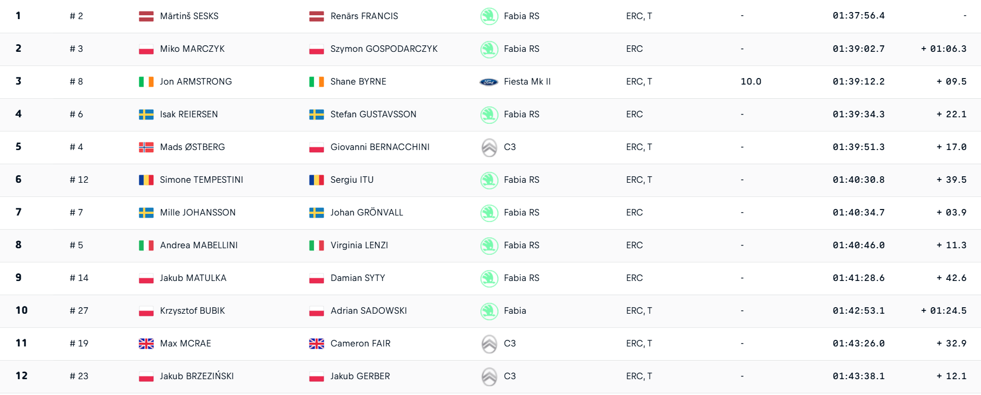Open driver Miko MARCZYK

(x=192, y=49)
